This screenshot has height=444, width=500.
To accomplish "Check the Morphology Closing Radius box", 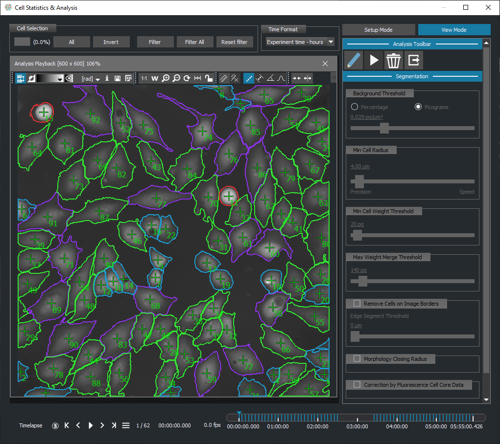I will (x=357, y=359).
